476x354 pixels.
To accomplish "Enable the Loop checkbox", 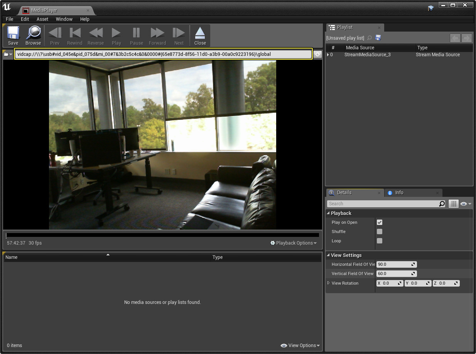I will coord(380,241).
